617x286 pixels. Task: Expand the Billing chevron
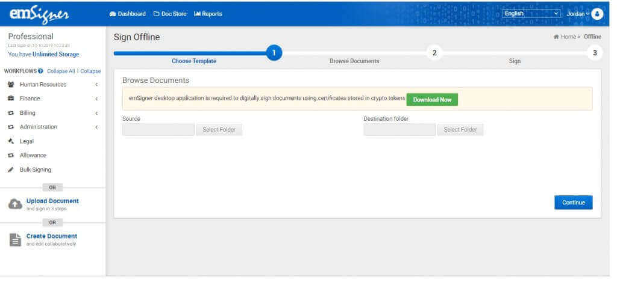point(96,113)
